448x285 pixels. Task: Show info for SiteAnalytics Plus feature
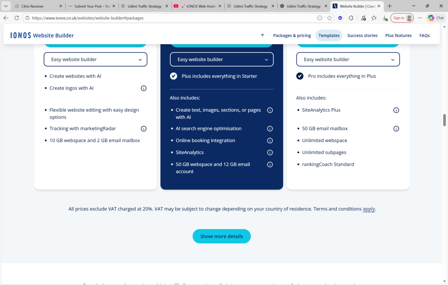click(x=396, y=110)
